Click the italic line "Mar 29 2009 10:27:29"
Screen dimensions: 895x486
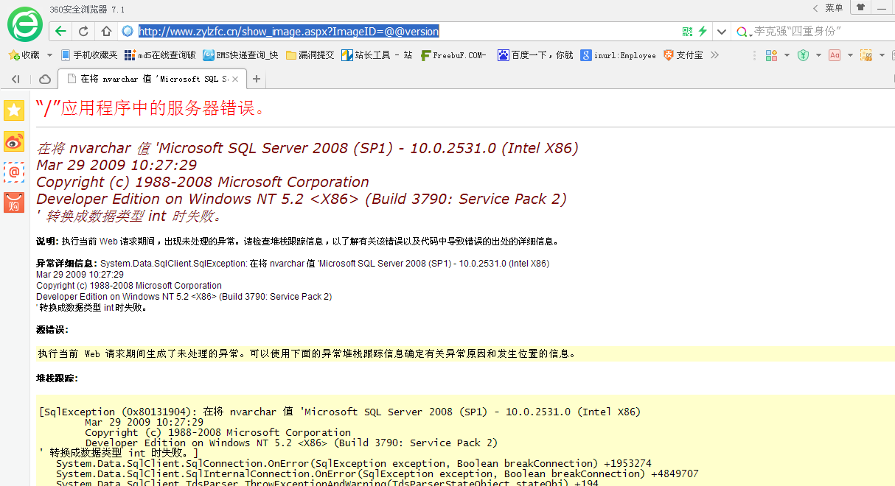click(116, 165)
